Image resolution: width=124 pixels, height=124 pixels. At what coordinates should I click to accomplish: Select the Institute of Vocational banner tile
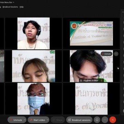(x=91, y=33)
